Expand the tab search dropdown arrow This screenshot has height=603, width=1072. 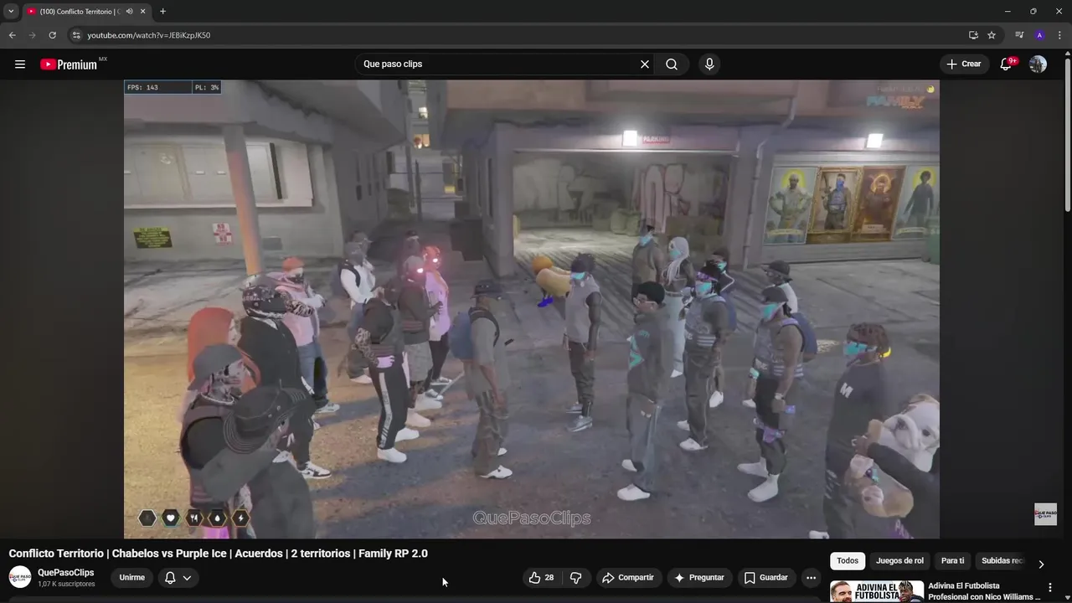pyautogui.click(x=11, y=12)
